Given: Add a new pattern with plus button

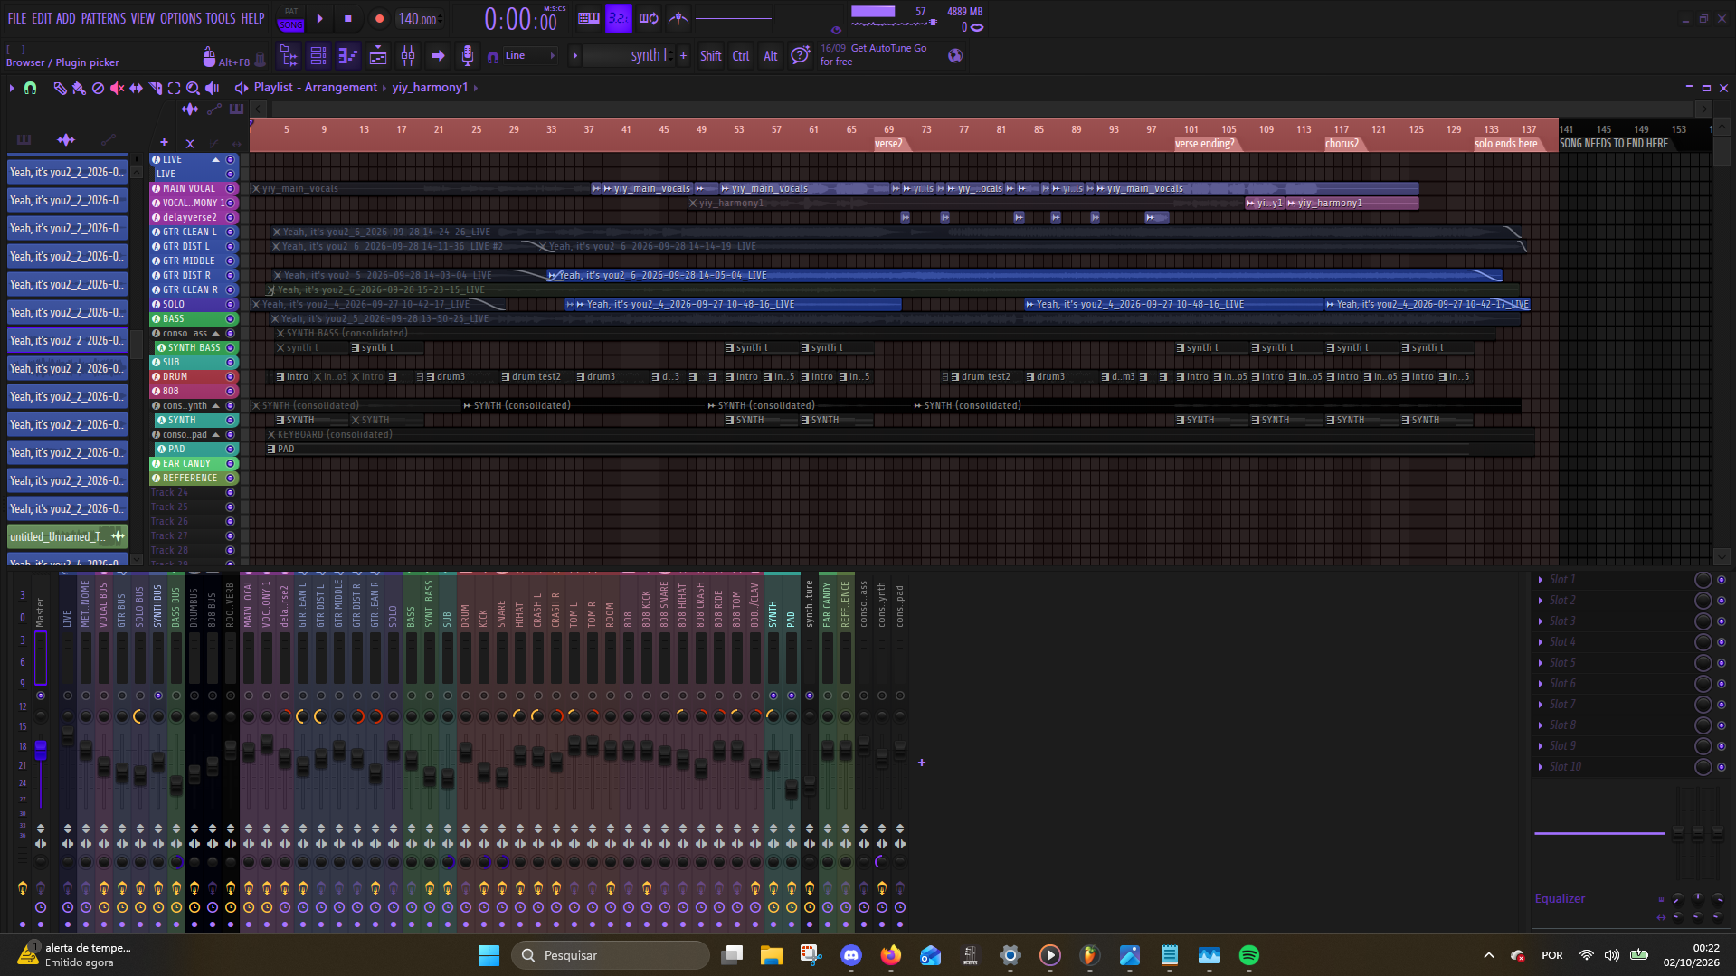Looking at the screenshot, I should (683, 56).
